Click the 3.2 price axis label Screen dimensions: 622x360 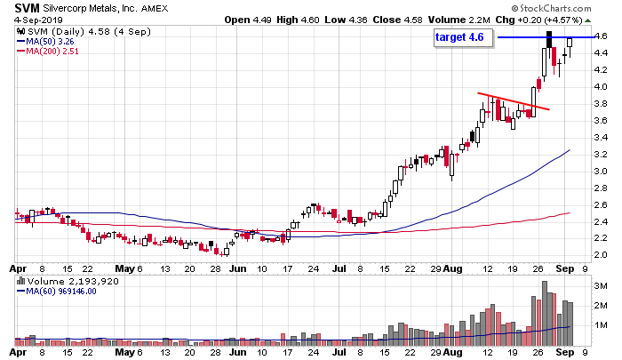(601, 155)
